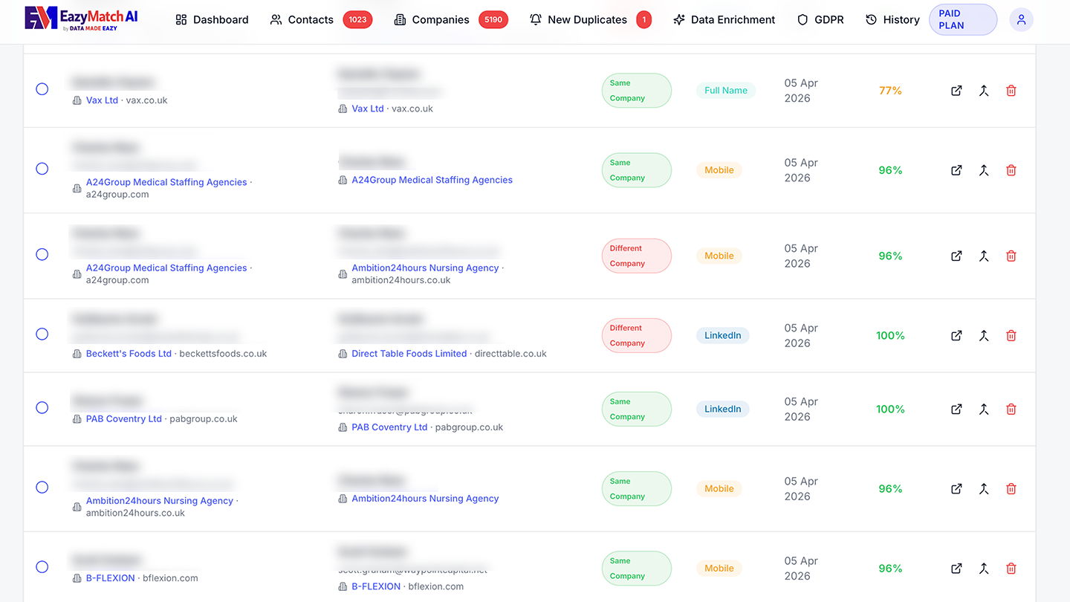The height and width of the screenshot is (602, 1070).
Task: Click LinkedIn badge in PAB Coventry row
Action: tap(723, 409)
